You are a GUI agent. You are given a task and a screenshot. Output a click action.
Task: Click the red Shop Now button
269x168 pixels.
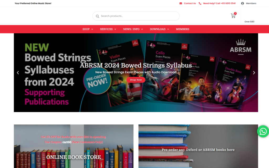point(136,80)
